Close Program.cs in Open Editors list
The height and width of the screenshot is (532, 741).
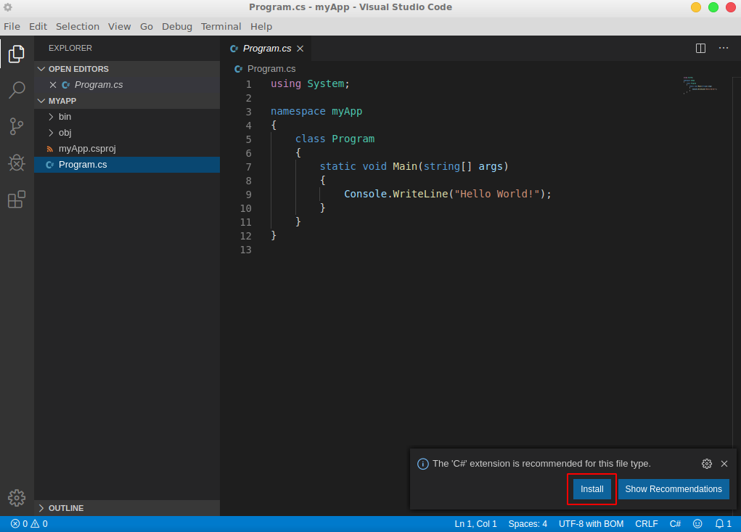[53, 85]
